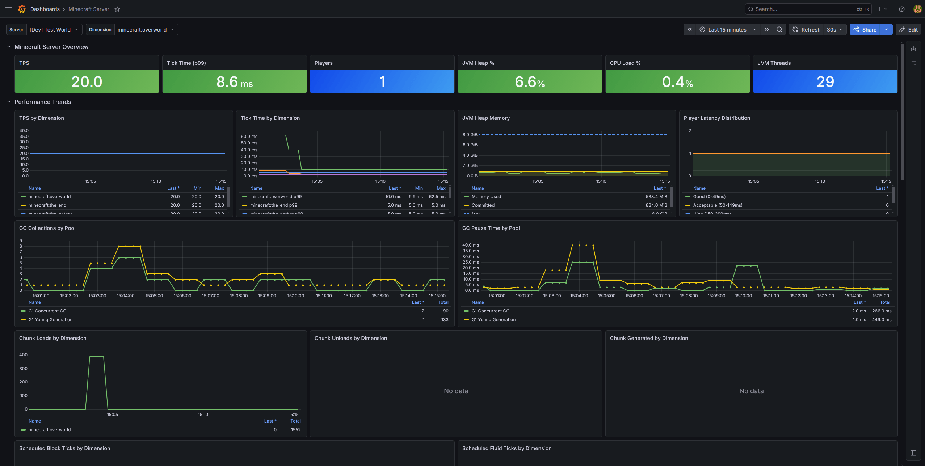Open the hamburger navigation menu
The image size is (925, 466).
pyautogui.click(x=8, y=9)
